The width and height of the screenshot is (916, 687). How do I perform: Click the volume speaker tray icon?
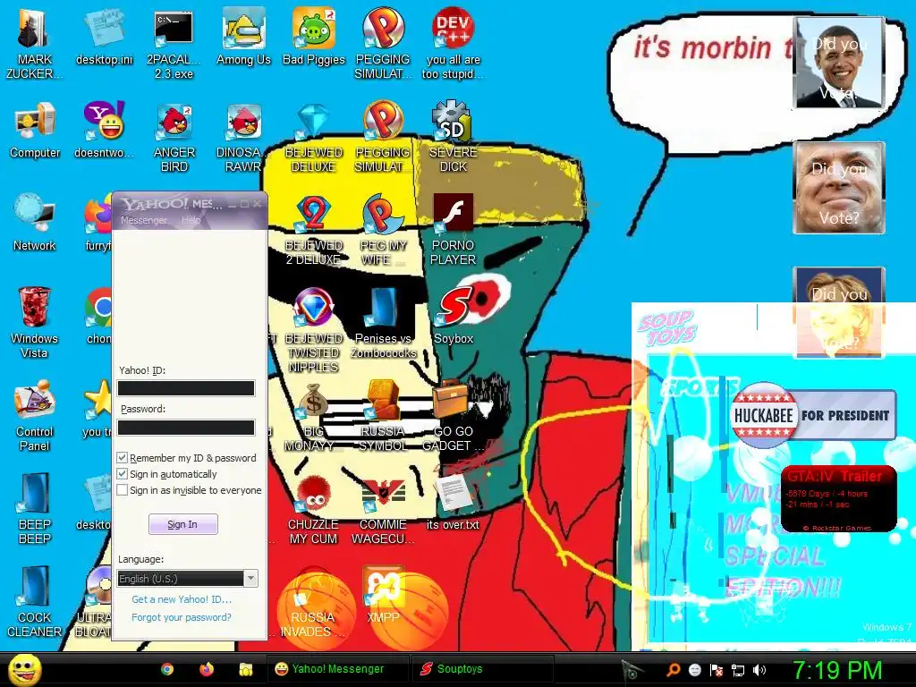pos(759,670)
